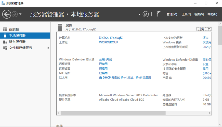
Task: Click the back navigation arrow
Action: pyautogui.click(x=7, y=14)
